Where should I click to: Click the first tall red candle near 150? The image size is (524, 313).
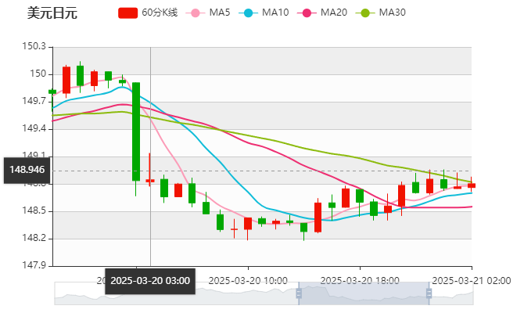pos(66,80)
